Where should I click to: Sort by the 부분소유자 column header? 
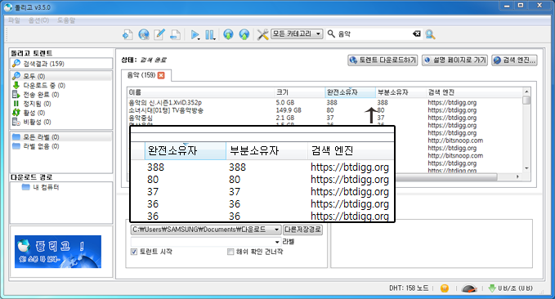[x=401, y=92]
